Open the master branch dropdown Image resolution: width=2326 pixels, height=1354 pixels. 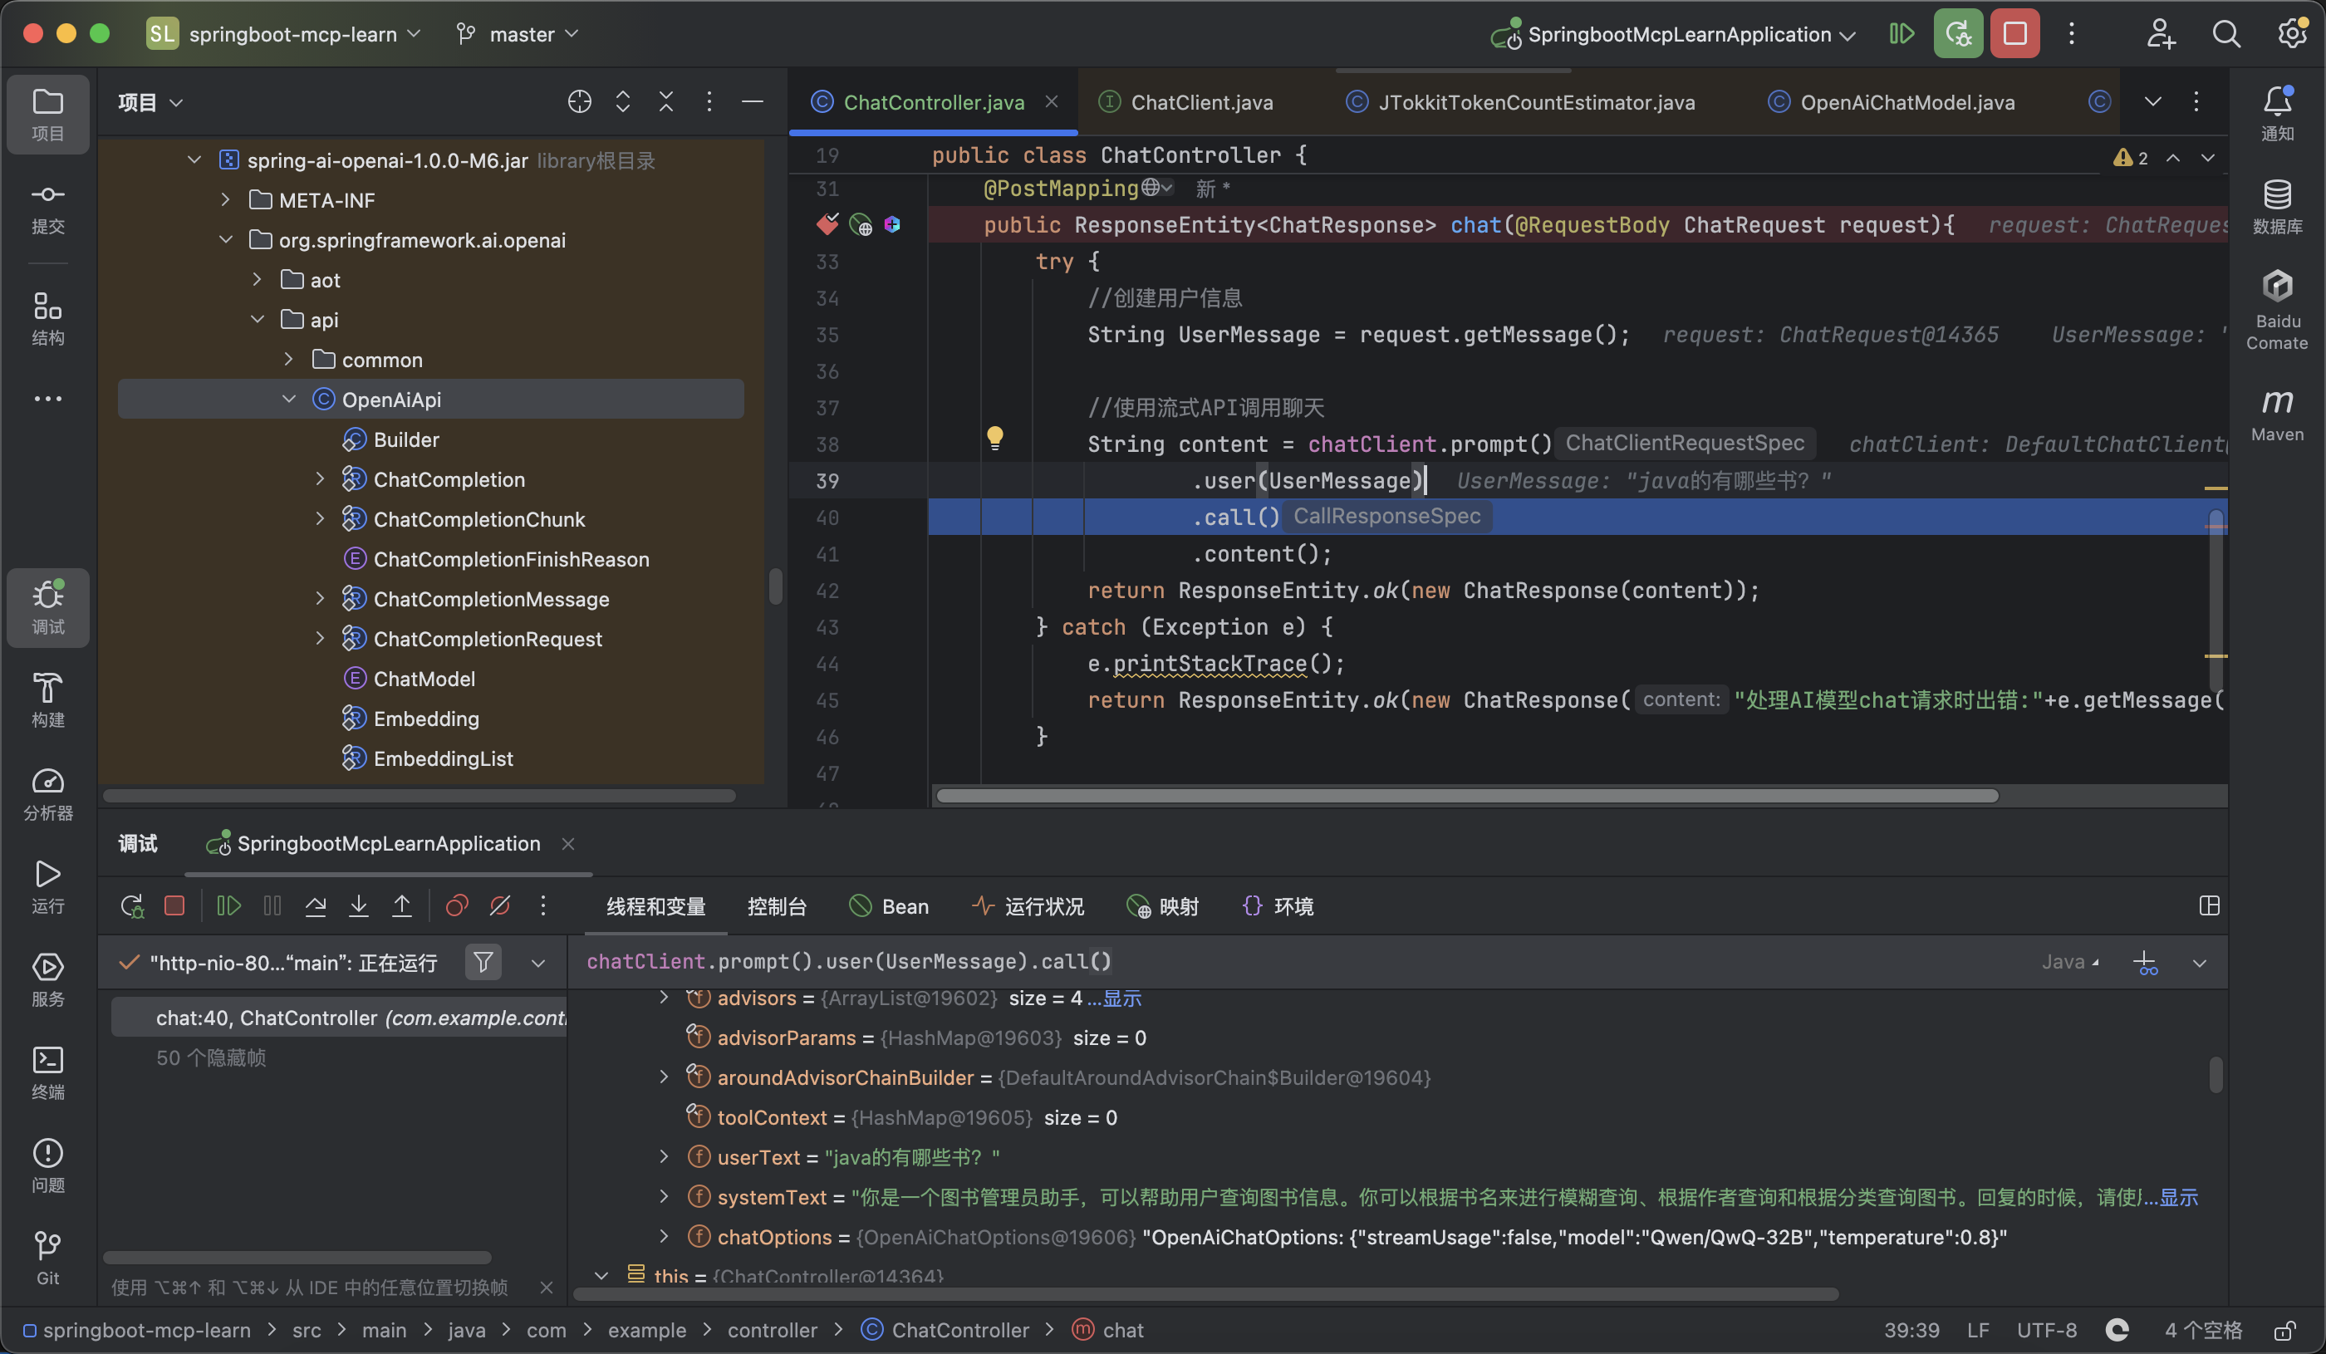[x=518, y=34]
